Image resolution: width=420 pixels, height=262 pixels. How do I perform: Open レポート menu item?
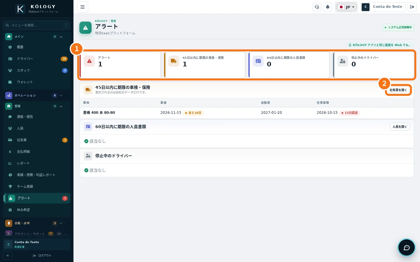(x=37, y=163)
